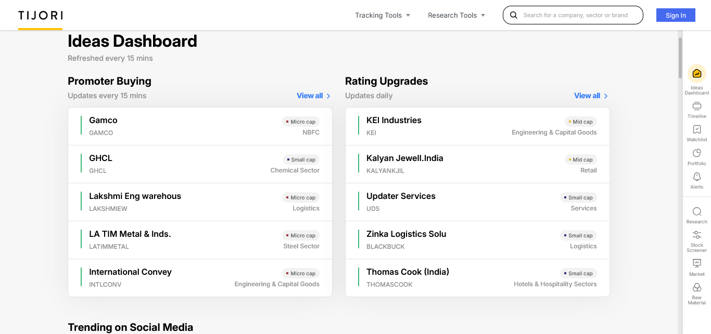Click Small cap tag on Updater Services
Image resolution: width=711 pixels, height=334 pixels.
578,197
